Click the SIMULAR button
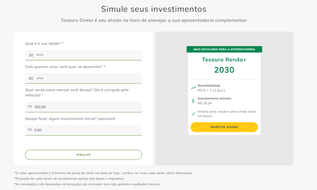The height and width of the screenshot is (190, 317). click(83, 155)
